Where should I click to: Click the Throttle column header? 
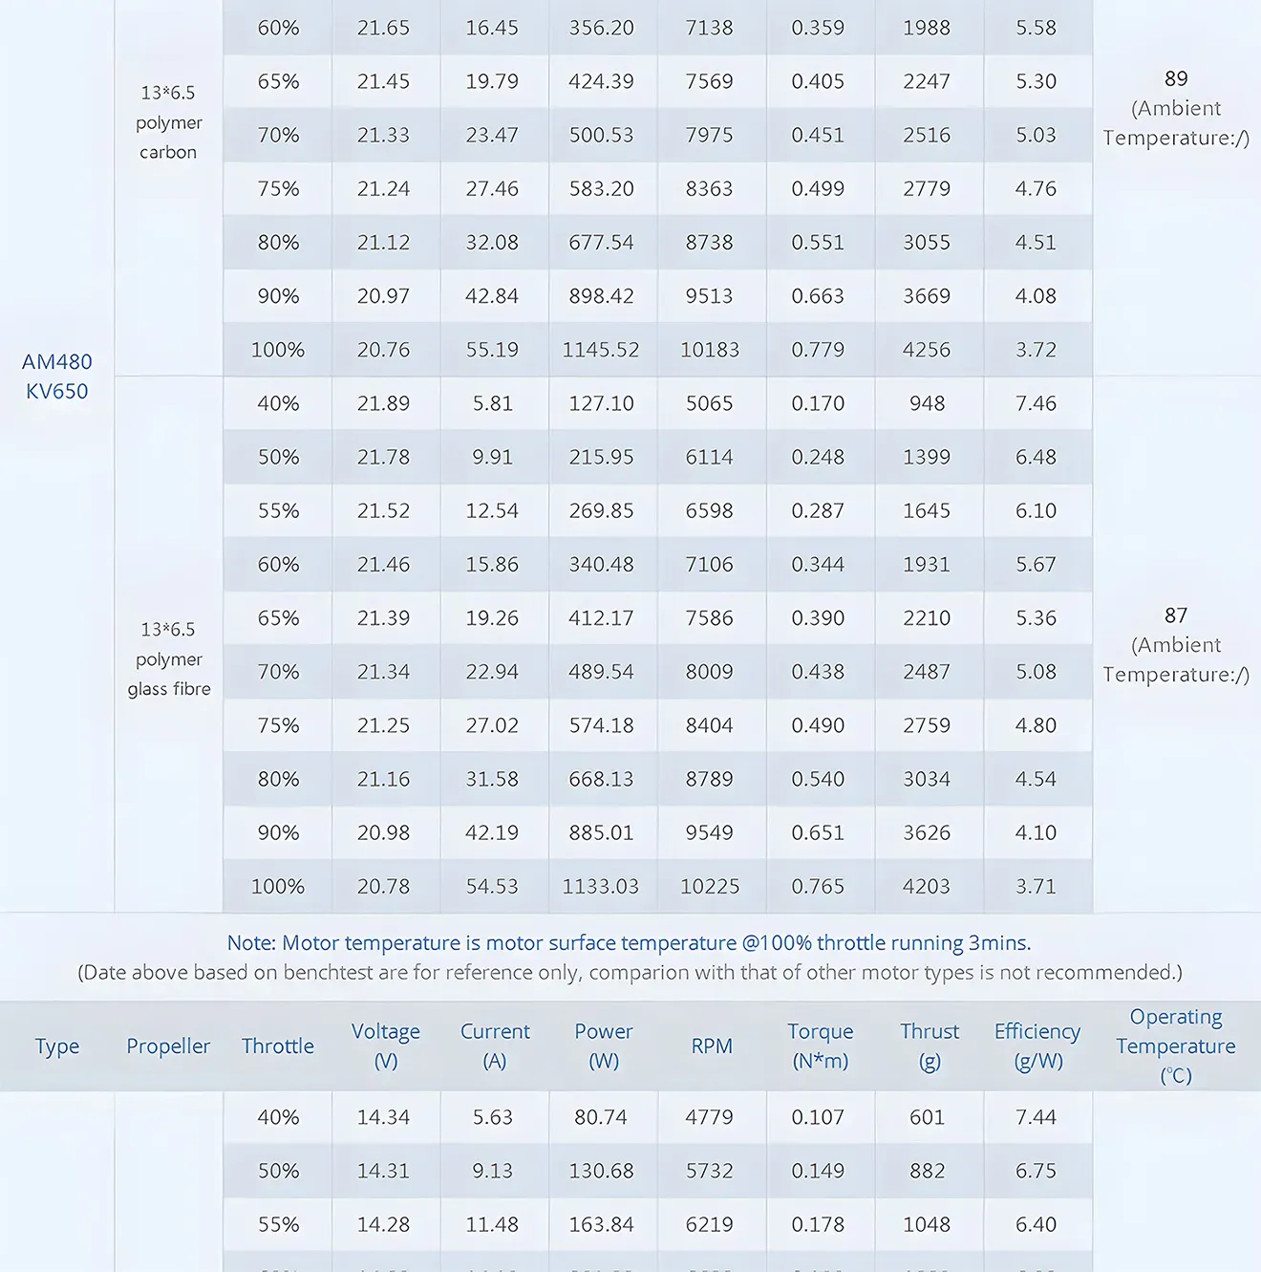point(277,1046)
